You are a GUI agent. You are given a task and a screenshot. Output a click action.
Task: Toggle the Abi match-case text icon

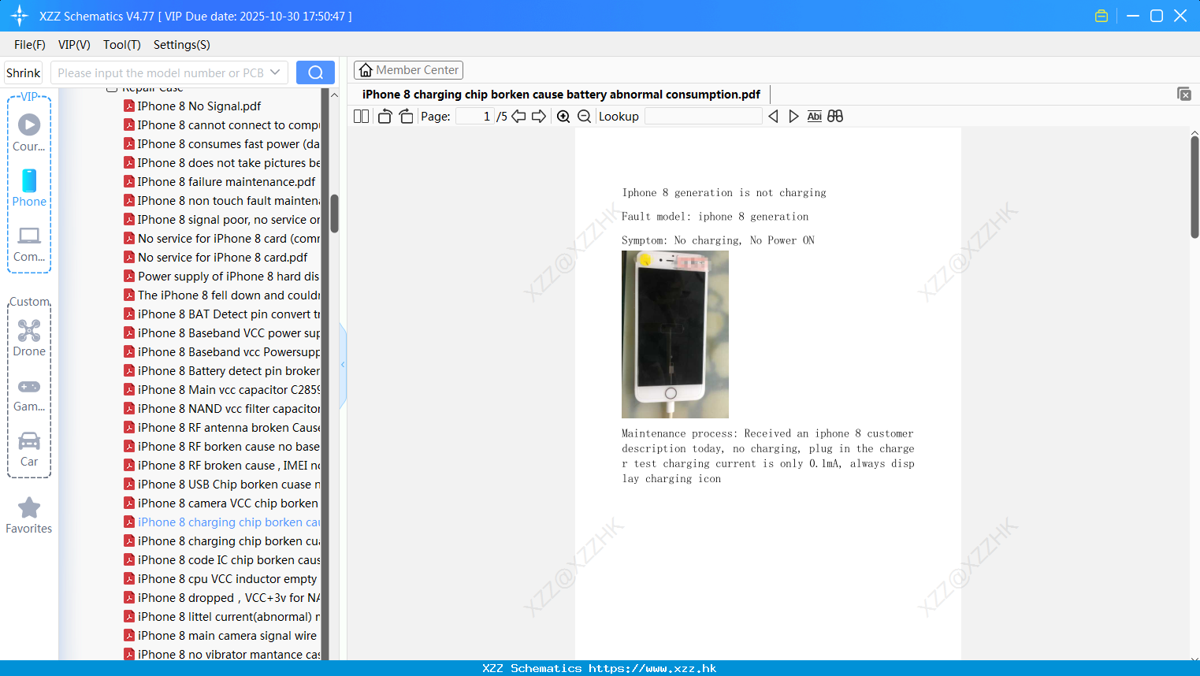[815, 117]
